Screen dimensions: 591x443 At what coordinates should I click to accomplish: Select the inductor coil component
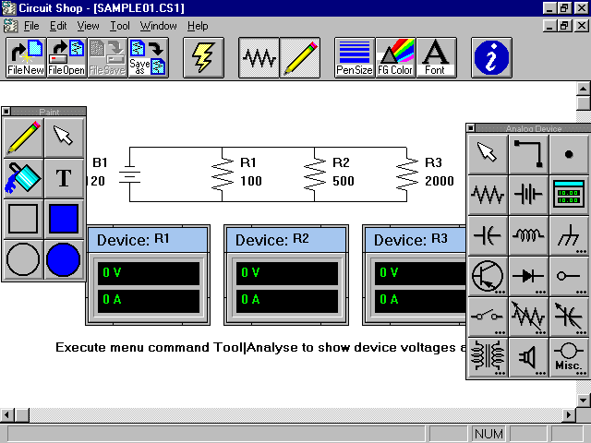point(528,234)
